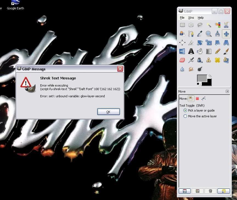The width and height of the screenshot is (237, 200).
Task: Select the Measure compass tool
Action: 218,34
